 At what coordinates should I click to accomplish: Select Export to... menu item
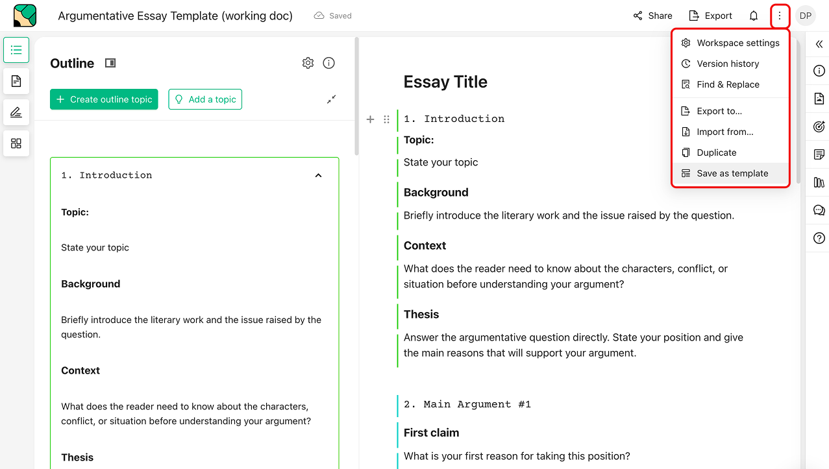tap(730, 111)
